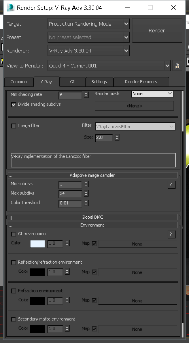
Task: Pick the GI environment color swatch
Action: coord(38,244)
